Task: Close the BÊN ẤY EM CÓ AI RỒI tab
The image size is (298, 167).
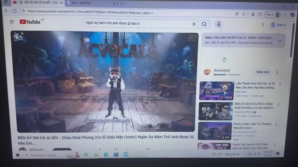Action: 61,3
